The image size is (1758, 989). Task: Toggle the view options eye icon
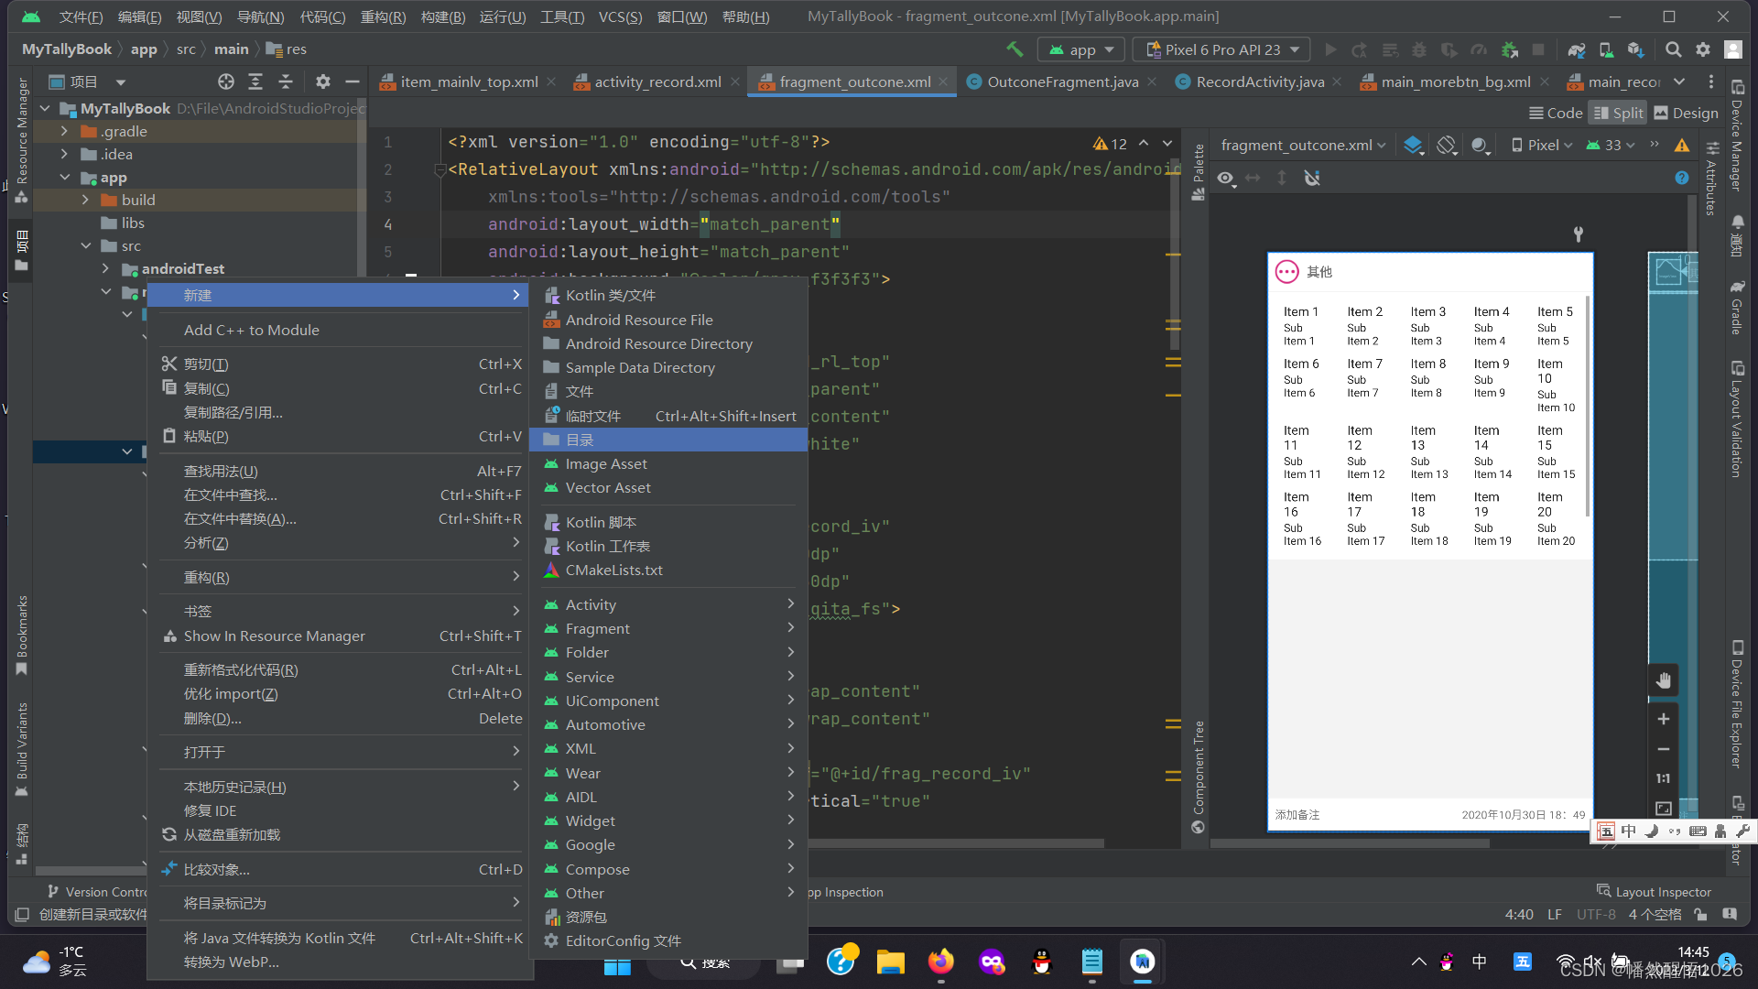coord(1225,178)
